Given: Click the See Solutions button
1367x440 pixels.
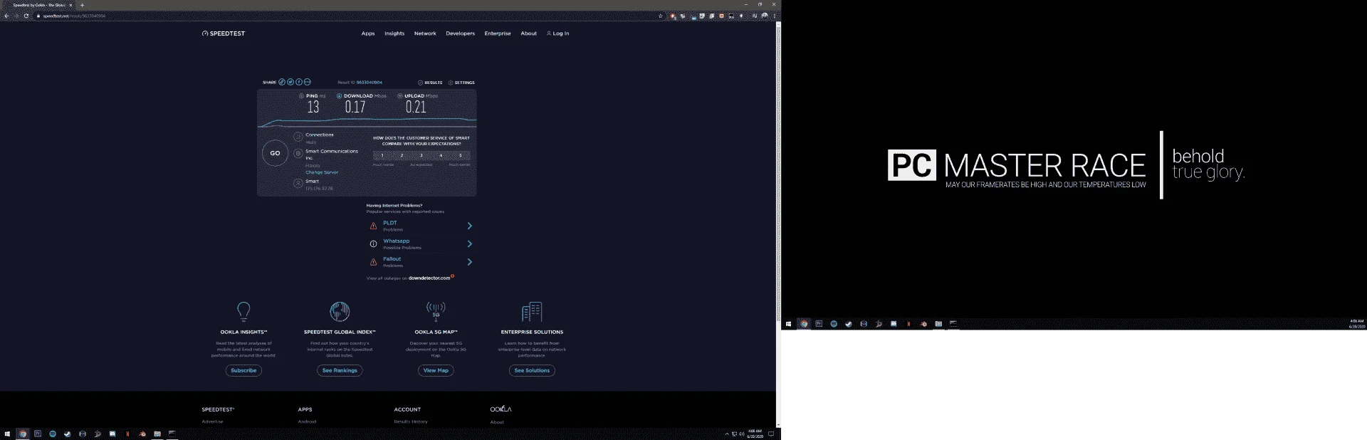Looking at the screenshot, I should pos(532,370).
